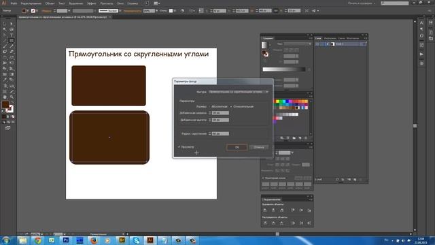The height and width of the screenshot is (245, 435).
Task: Switch toolbox paint mode to Color
Action: point(4,116)
